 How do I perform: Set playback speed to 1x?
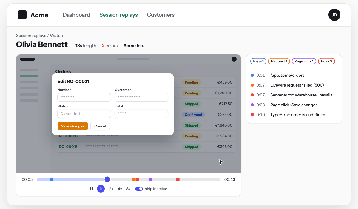click(101, 189)
